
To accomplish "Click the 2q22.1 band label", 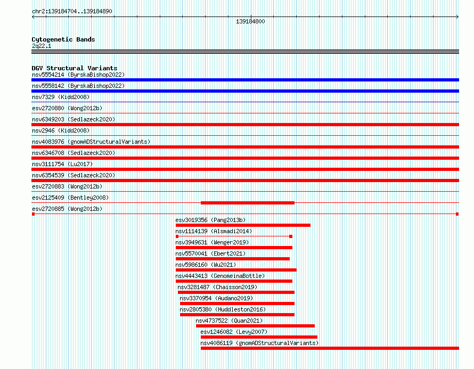I will pos(42,46).
